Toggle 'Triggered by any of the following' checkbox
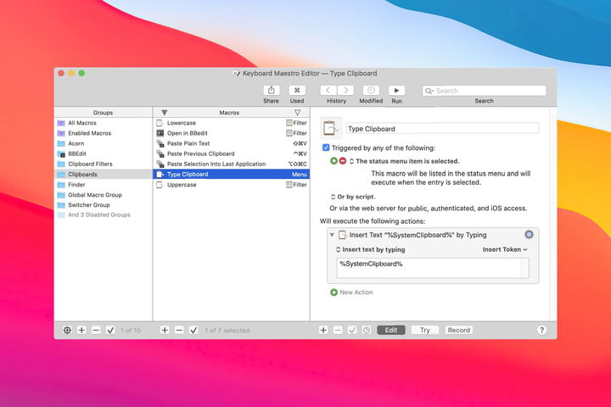The width and height of the screenshot is (611, 407). click(x=326, y=148)
